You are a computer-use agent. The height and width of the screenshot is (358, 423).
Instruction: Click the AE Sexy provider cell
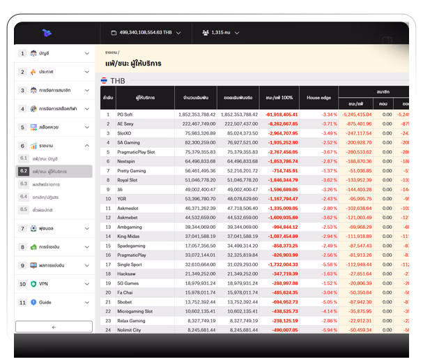pyautogui.click(x=145, y=124)
